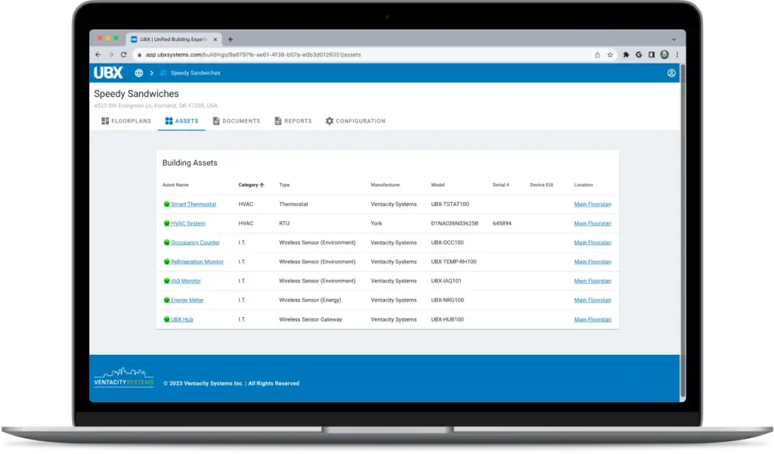Bookmark this page with the star icon
The image size is (774, 454).
pyautogui.click(x=610, y=54)
